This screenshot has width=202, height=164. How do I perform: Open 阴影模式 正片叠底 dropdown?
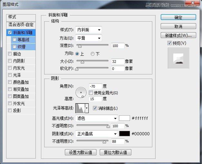click(96, 134)
